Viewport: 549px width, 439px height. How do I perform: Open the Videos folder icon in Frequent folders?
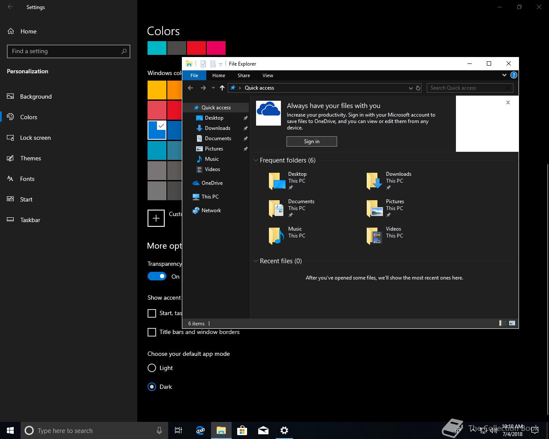[374, 236]
